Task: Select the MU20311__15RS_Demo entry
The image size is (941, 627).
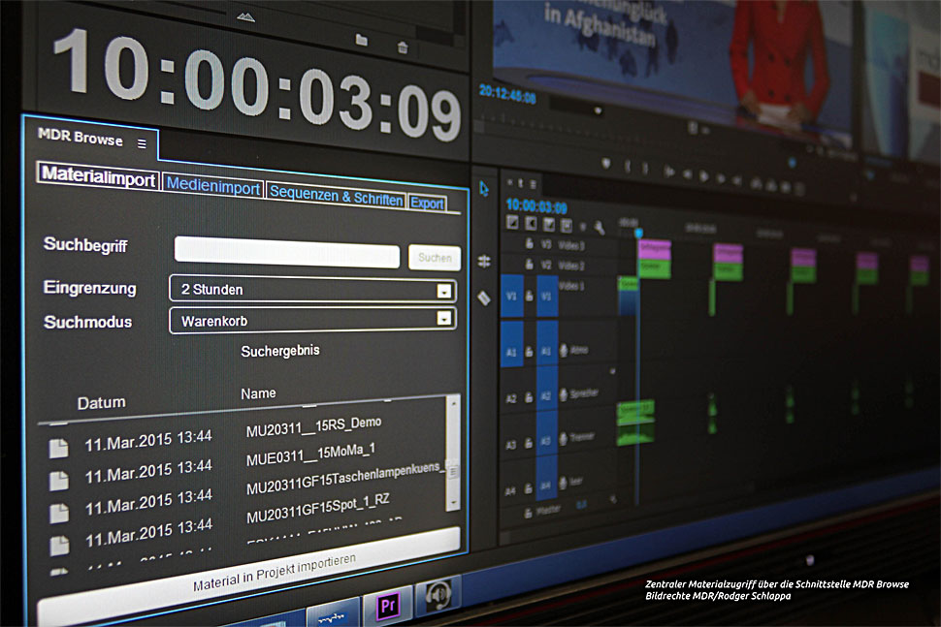Action: pyautogui.click(x=314, y=426)
